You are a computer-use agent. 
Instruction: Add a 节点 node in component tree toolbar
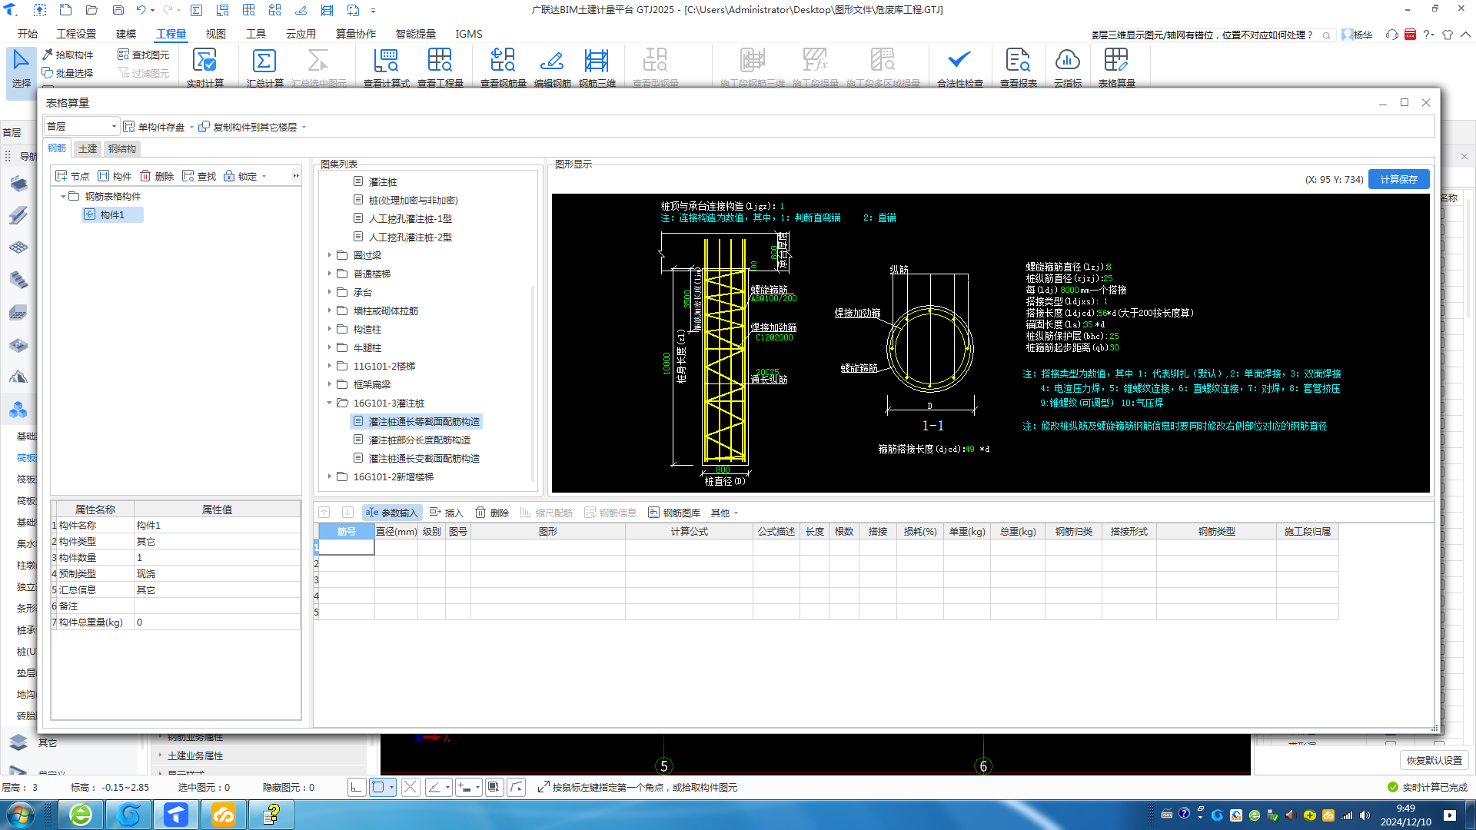pyautogui.click(x=73, y=176)
